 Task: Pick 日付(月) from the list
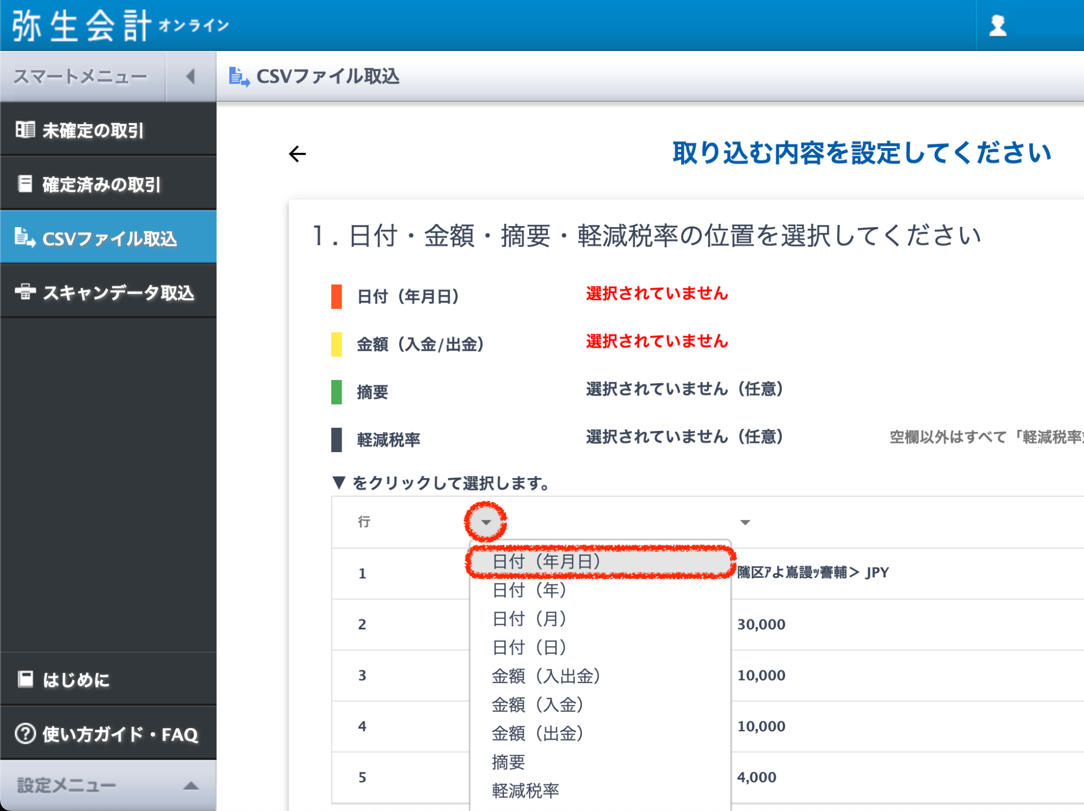click(x=529, y=619)
